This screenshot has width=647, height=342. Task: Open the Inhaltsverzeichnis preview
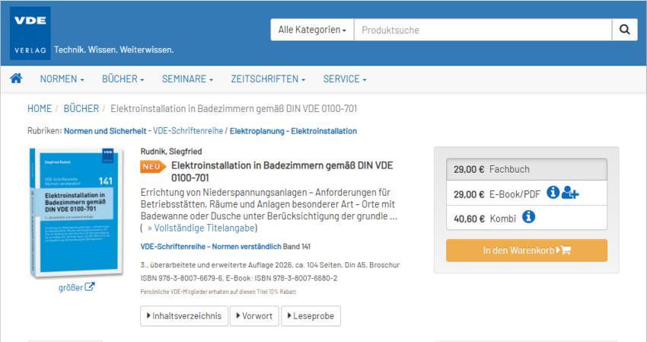[184, 316]
